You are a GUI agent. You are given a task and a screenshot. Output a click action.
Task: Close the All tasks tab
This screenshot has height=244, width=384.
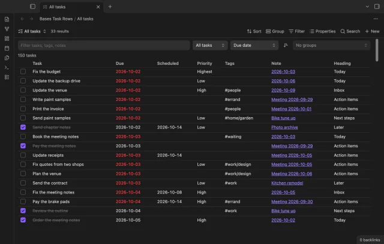98,7
